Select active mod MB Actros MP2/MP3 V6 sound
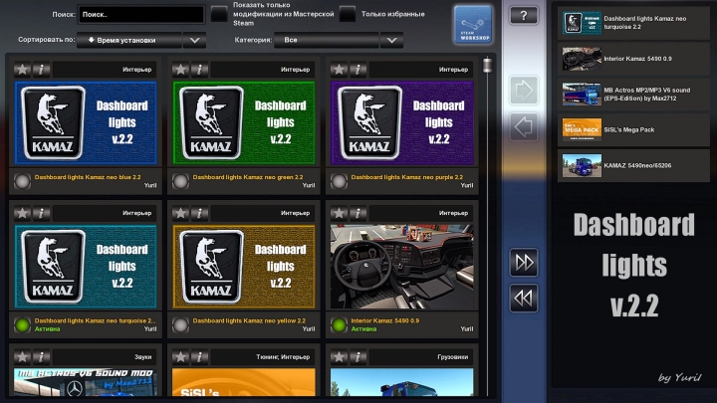This screenshot has height=403, width=717. click(x=633, y=95)
